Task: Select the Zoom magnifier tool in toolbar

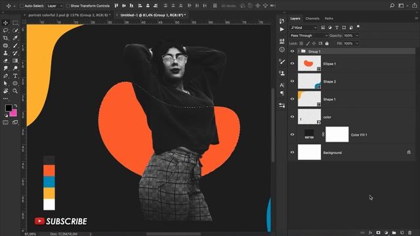Action: tap(15, 91)
